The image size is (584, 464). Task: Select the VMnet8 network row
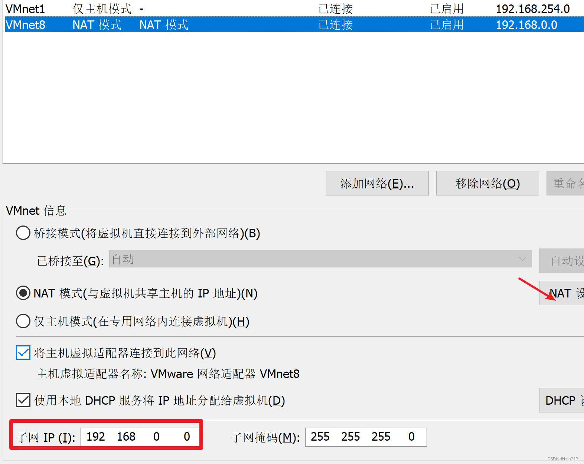click(294, 25)
